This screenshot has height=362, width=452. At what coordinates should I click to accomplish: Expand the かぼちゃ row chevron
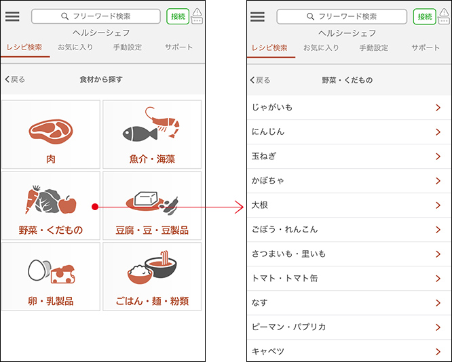click(438, 181)
